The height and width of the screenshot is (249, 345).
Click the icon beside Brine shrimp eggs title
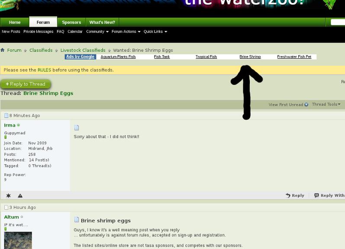pos(77,220)
